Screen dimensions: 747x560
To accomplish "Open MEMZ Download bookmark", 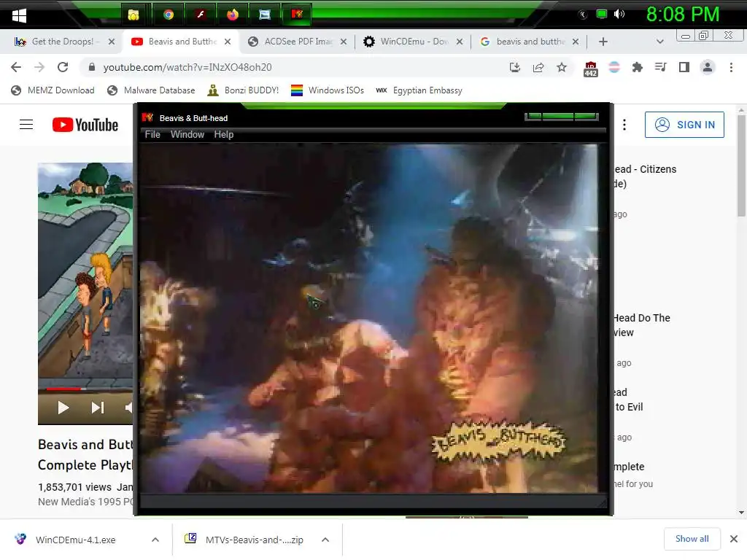I will (53, 90).
